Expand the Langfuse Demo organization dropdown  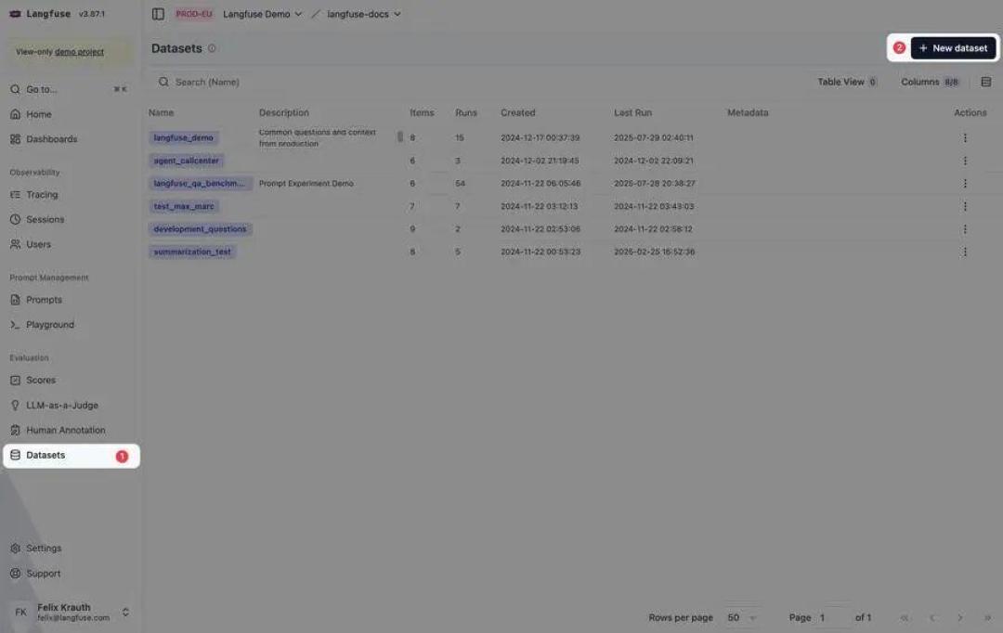point(262,14)
